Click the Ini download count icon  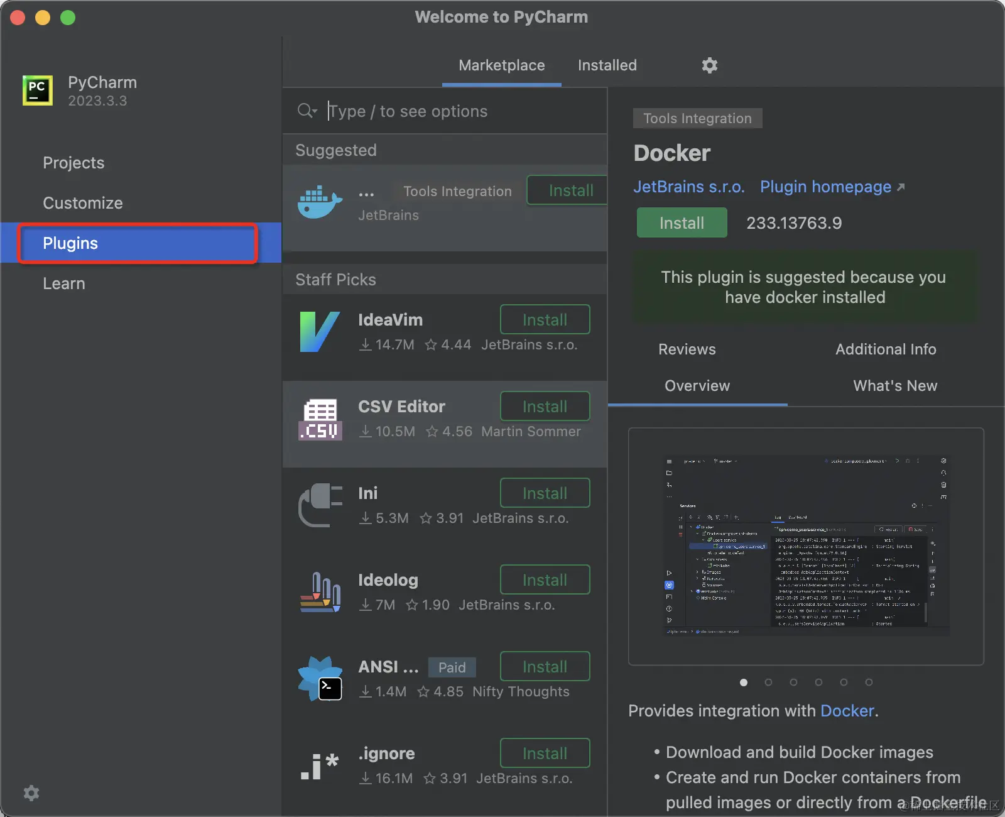point(365,518)
